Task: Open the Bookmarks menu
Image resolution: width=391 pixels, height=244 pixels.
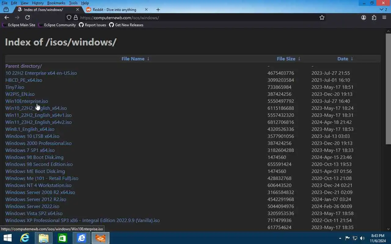Action: tap(56, 3)
